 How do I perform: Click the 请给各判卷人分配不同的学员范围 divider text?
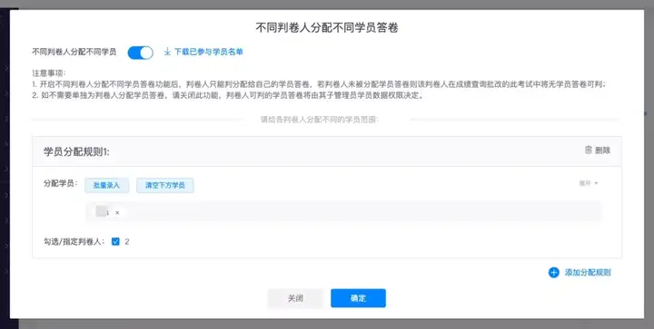click(319, 120)
